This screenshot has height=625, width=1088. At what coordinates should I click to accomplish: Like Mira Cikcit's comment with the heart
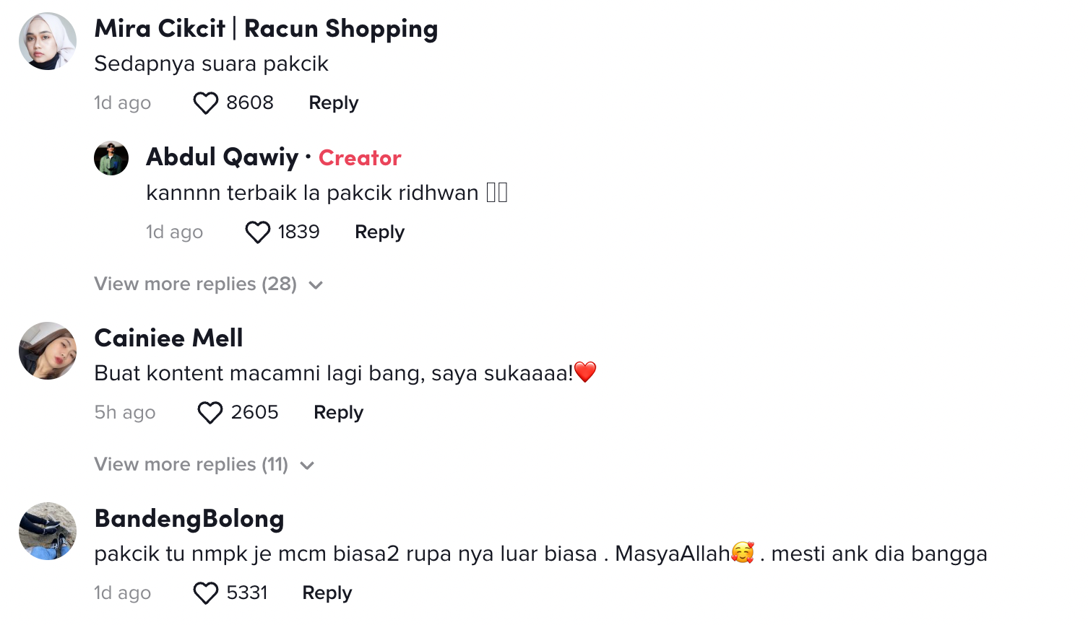click(206, 103)
